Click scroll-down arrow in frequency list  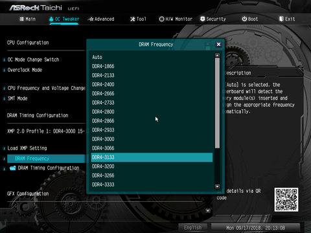pyautogui.click(x=217, y=186)
